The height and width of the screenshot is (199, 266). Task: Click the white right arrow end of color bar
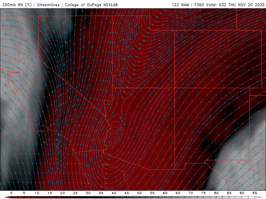coord(258,197)
